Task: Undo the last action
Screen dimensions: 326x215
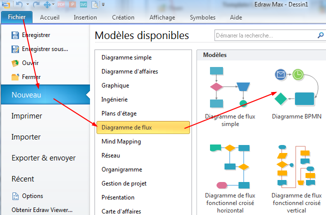Action: 19,4
